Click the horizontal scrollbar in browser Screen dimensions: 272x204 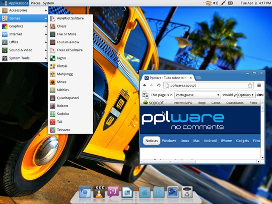[x=169, y=162]
